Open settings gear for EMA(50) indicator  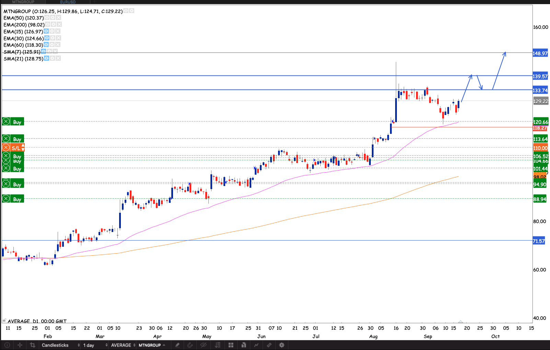click(x=53, y=17)
